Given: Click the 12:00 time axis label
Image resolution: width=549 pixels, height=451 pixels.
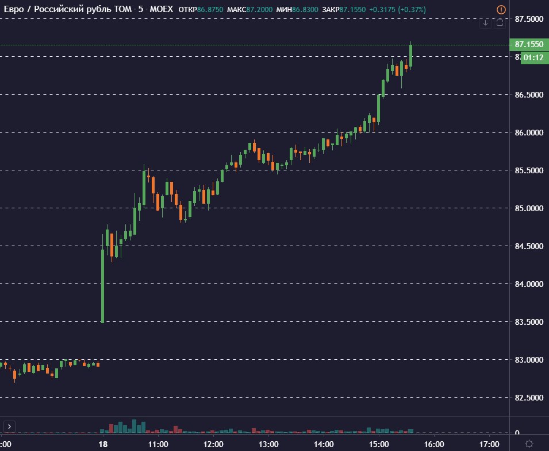Looking at the screenshot, I should point(213,444).
